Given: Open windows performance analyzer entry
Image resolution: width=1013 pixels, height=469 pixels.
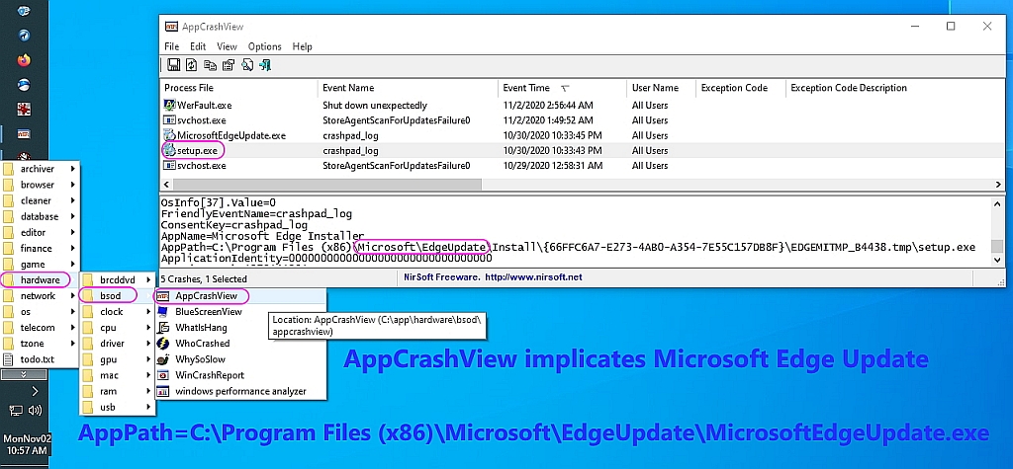Looking at the screenshot, I should 240,391.
